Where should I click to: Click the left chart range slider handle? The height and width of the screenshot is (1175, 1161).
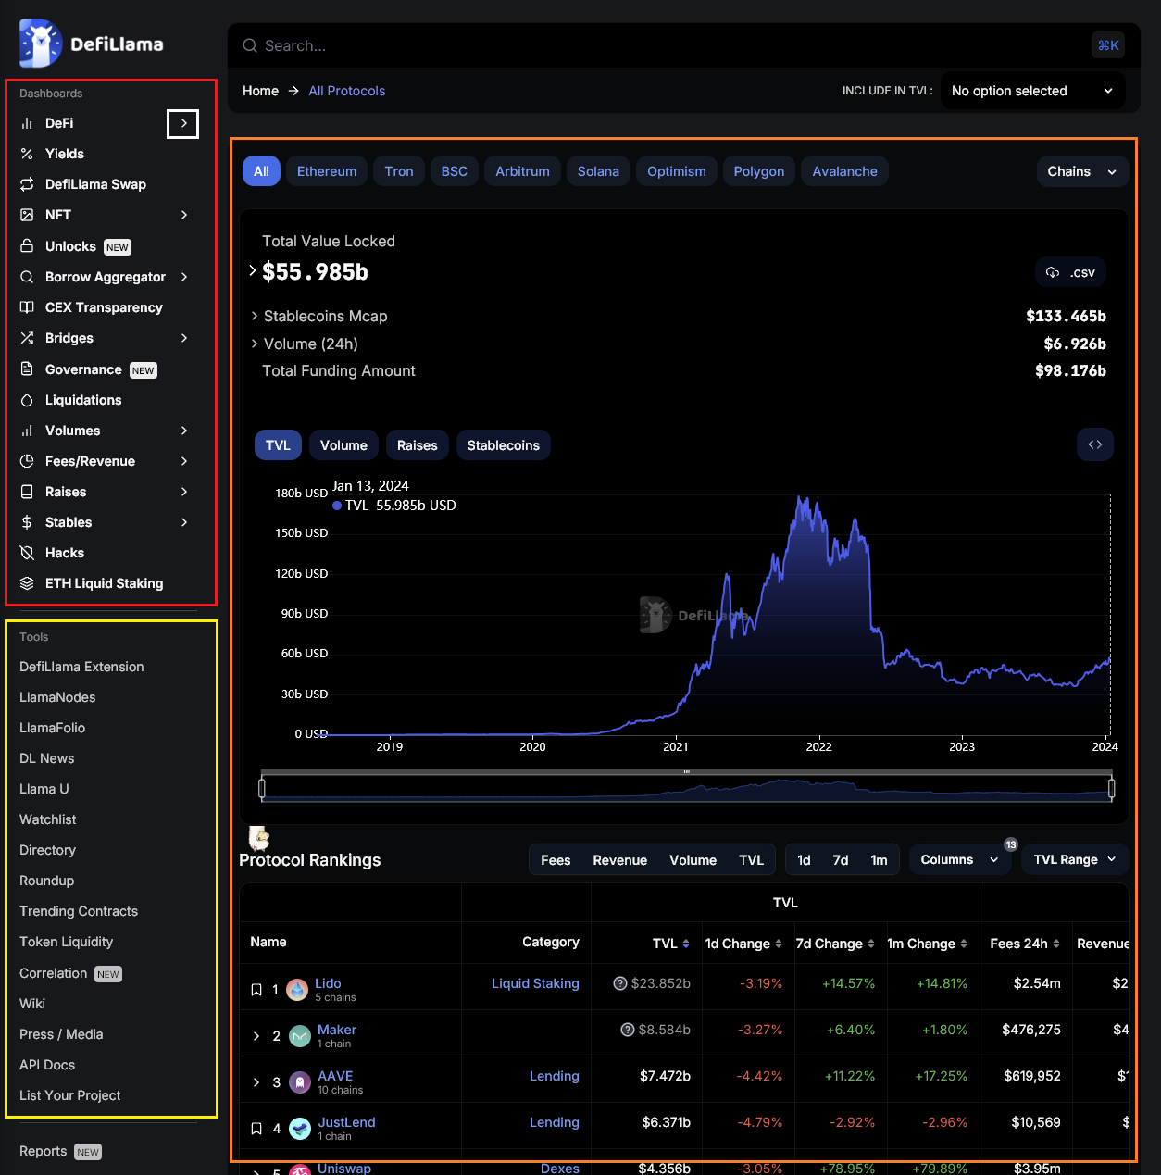[262, 788]
